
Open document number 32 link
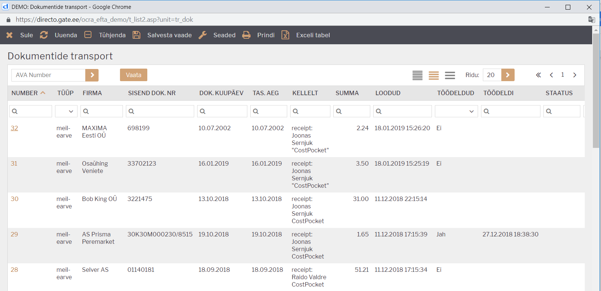tap(14, 128)
